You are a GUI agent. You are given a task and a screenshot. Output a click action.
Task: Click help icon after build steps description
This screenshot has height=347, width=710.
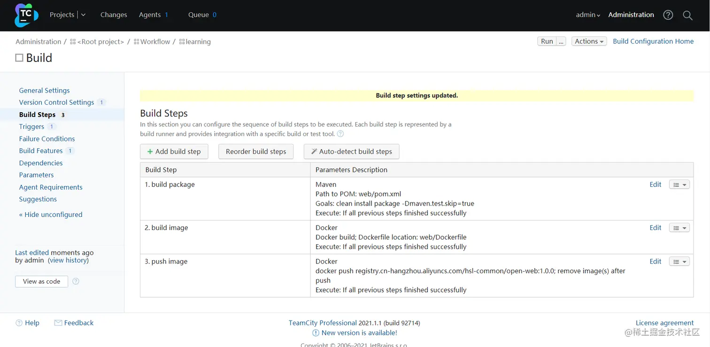(340, 134)
